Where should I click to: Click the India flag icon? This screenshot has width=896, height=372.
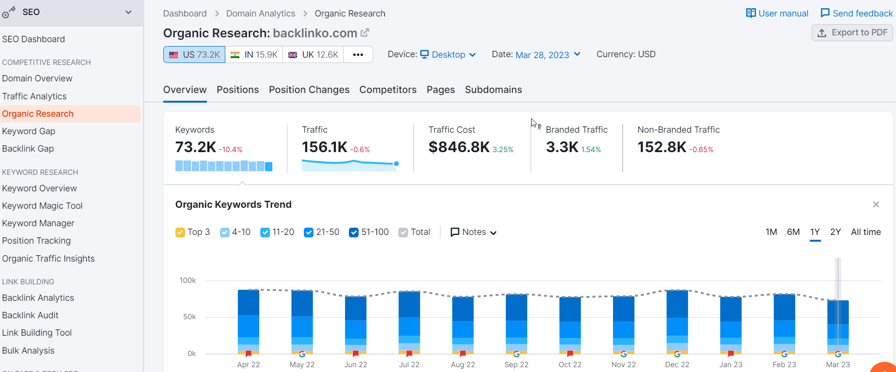coord(235,55)
